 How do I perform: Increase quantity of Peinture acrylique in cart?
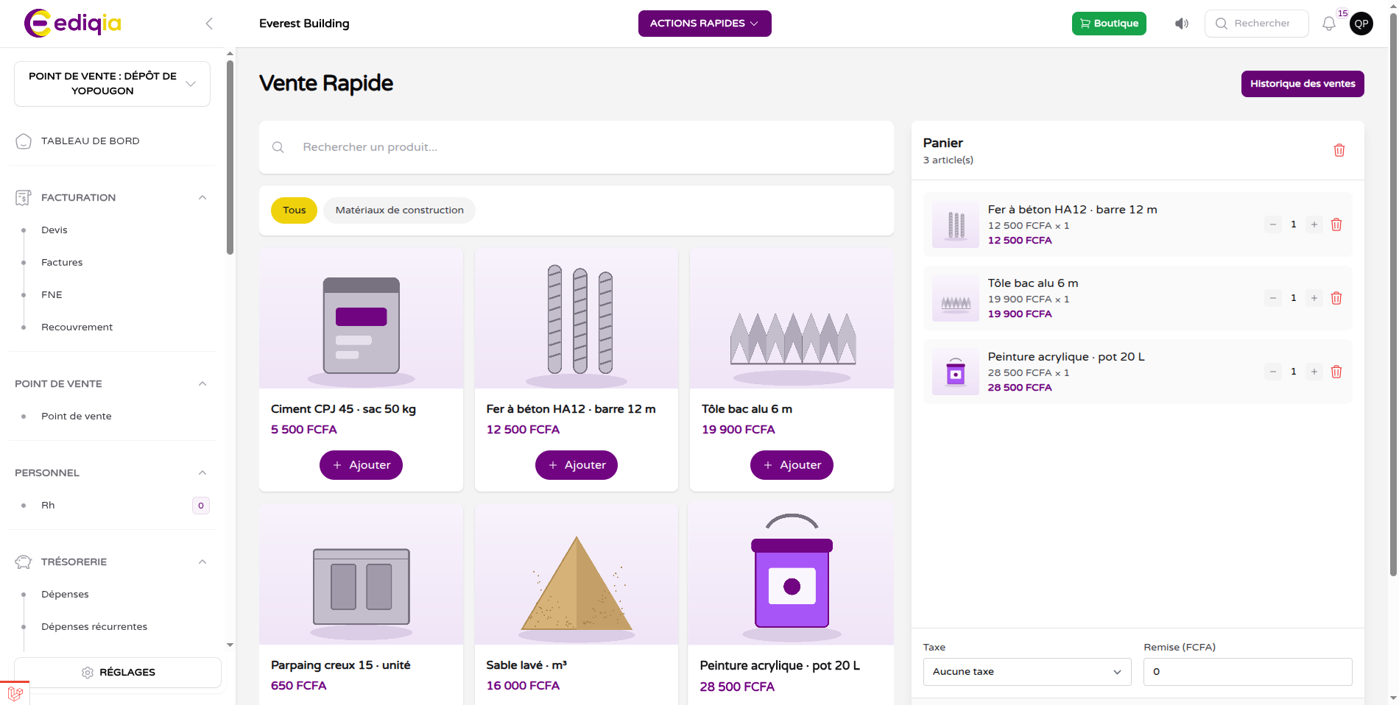[x=1314, y=372]
